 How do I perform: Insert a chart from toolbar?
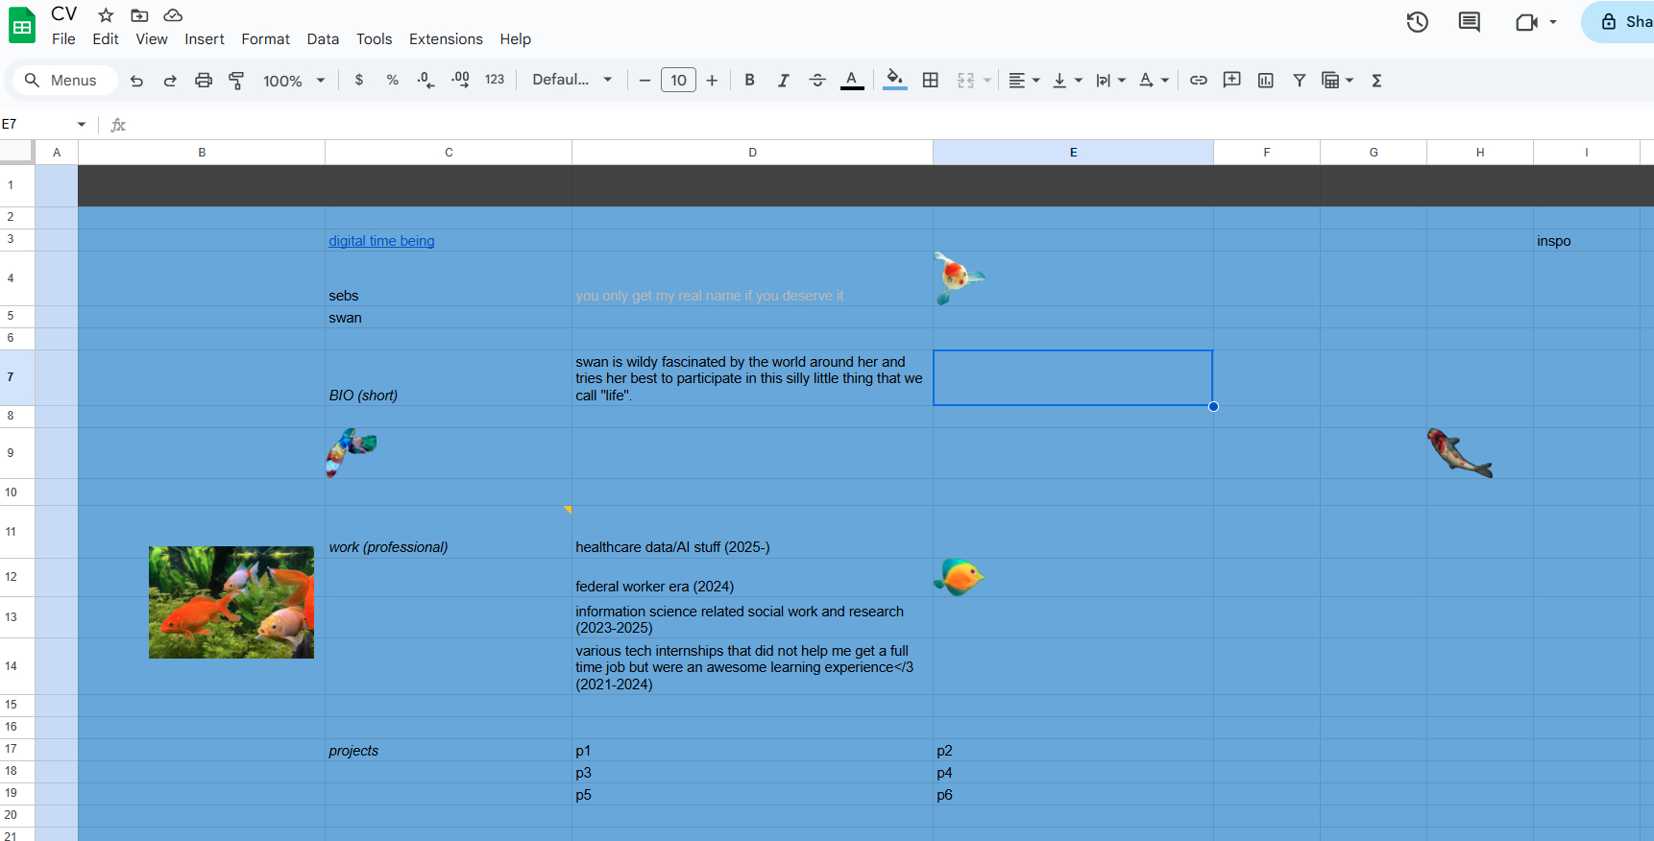(x=1265, y=81)
